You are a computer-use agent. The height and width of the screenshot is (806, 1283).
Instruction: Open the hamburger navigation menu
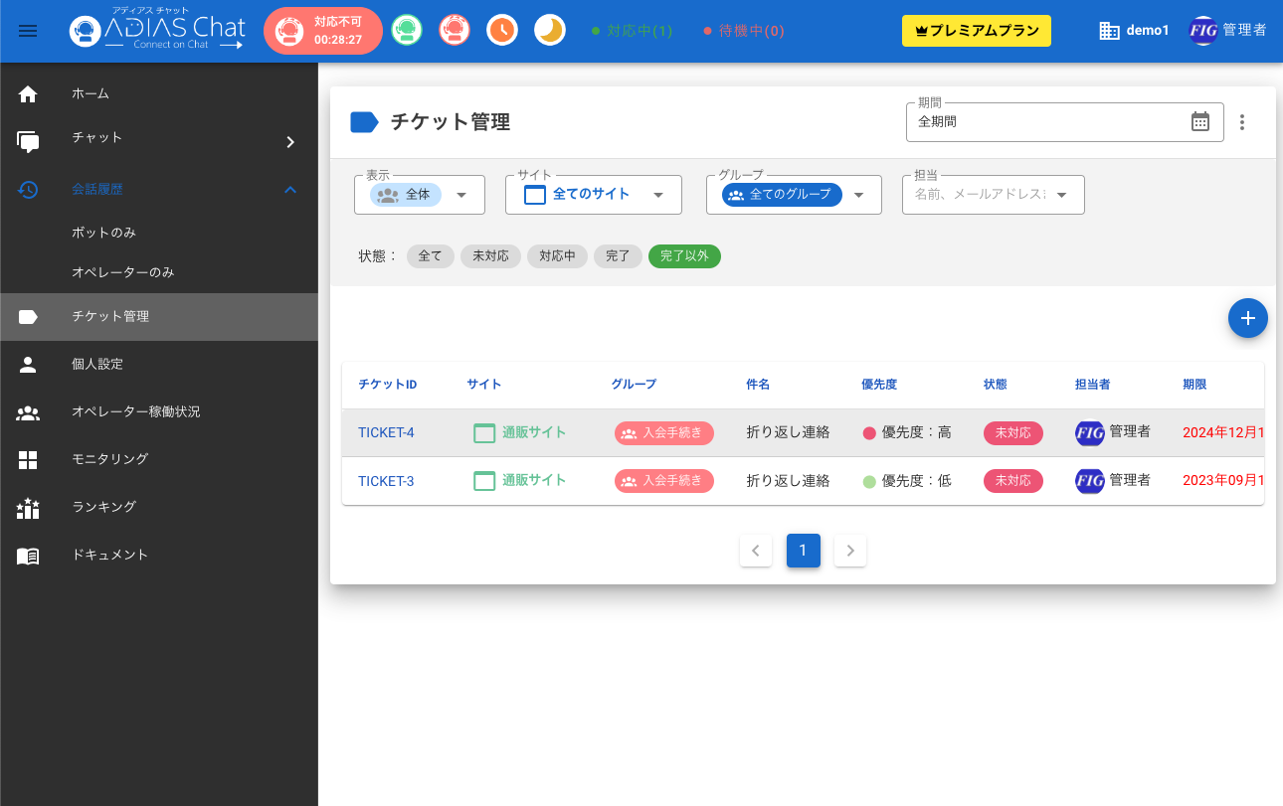click(x=28, y=31)
